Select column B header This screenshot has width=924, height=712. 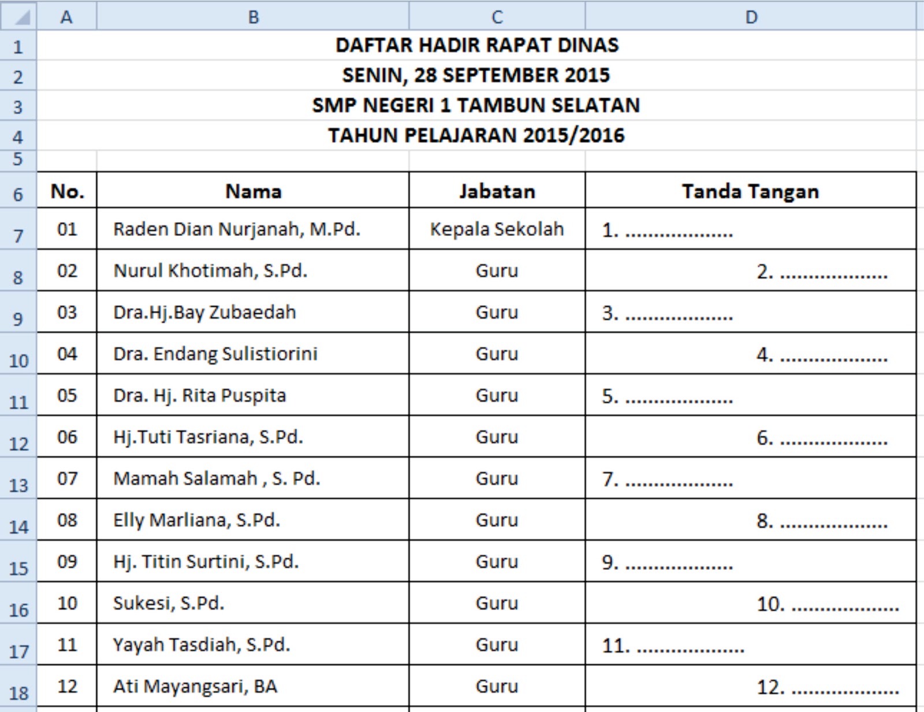(x=253, y=16)
